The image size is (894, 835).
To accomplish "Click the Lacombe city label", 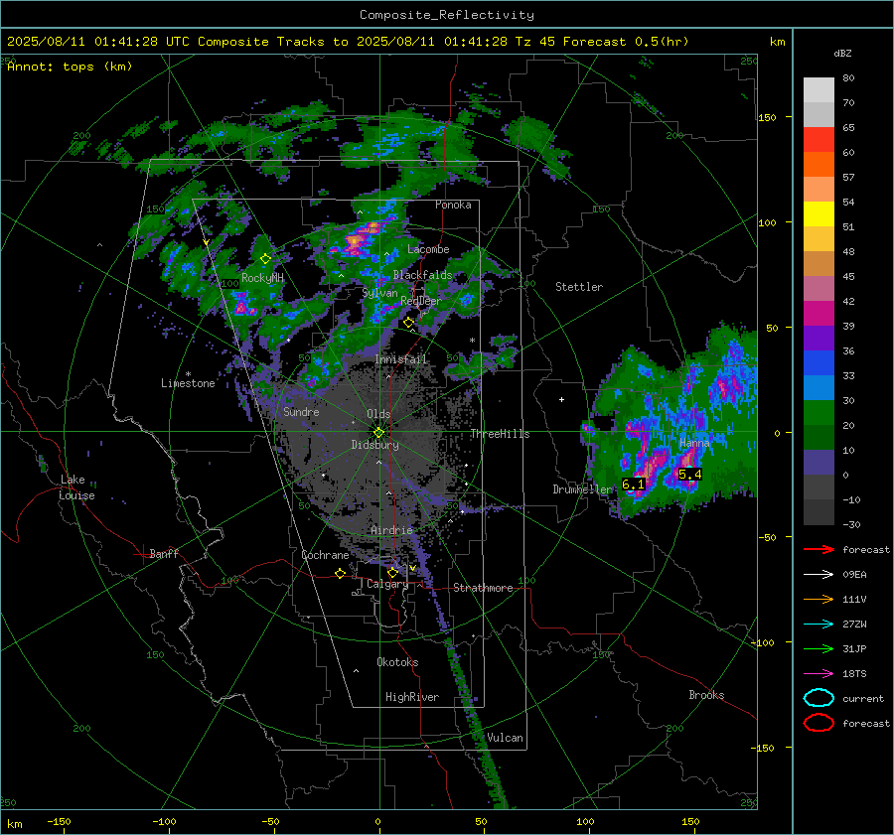I will pos(428,249).
